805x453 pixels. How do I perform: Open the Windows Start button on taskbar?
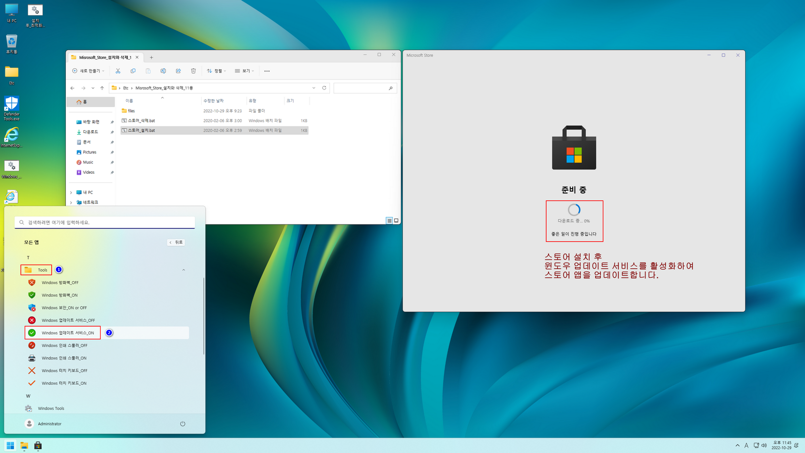[x=10, y=446]
